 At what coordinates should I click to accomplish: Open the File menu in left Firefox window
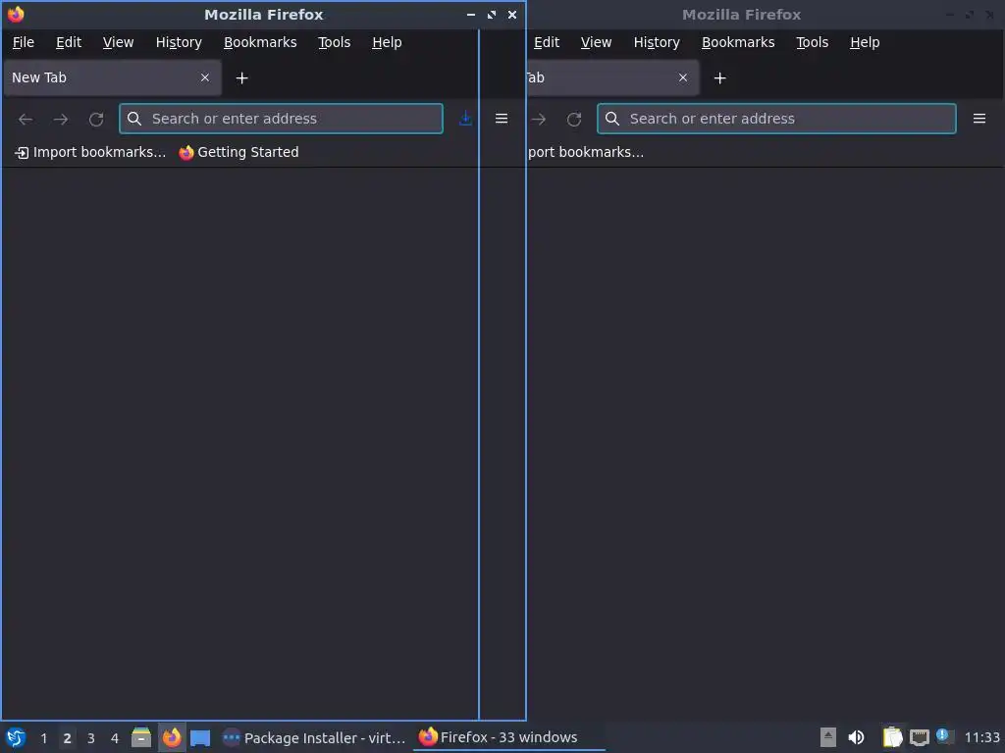[x=24, y=42]
